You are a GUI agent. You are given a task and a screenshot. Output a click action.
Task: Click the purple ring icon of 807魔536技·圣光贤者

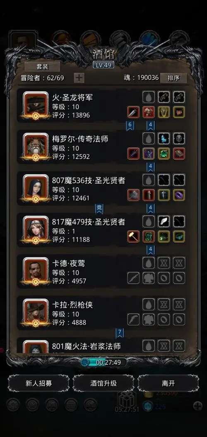click(x=179, y=195)
